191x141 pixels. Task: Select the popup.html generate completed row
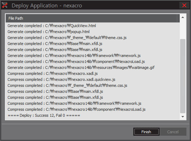pyautogui.click(x=93, y=32)
